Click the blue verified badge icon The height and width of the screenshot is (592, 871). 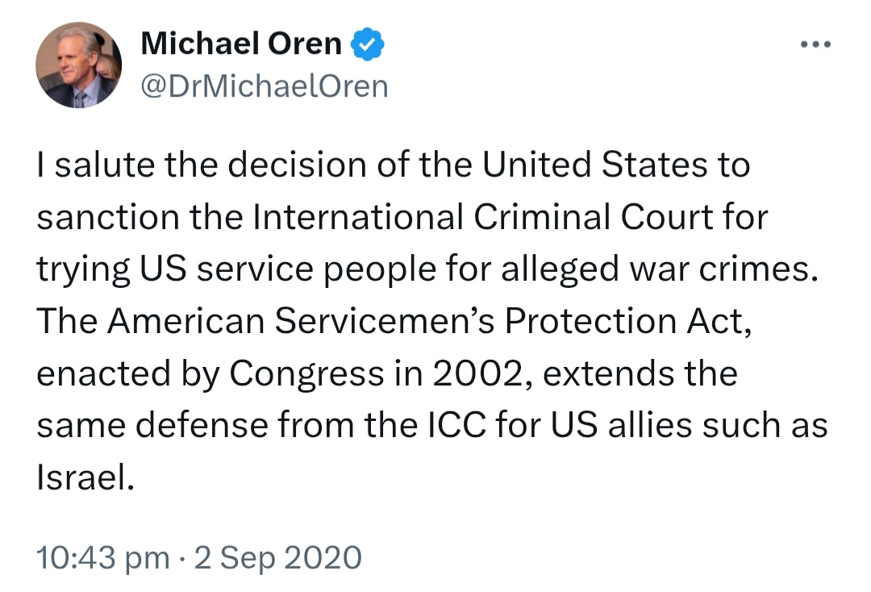click(x=367, y=44)
